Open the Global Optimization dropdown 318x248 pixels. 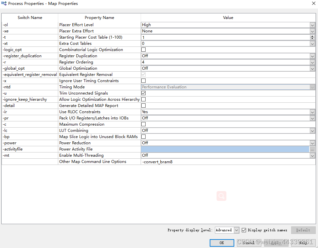pyautogui.click(x=312, y=68)
